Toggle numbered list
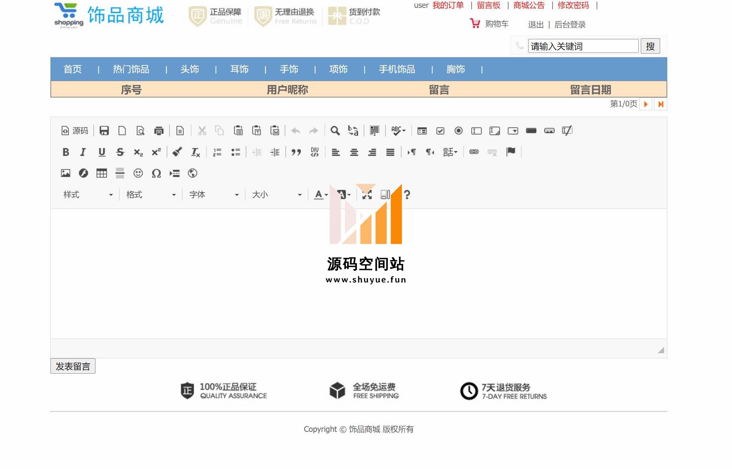This screenshot has width=732, height=469. (217, 152)
